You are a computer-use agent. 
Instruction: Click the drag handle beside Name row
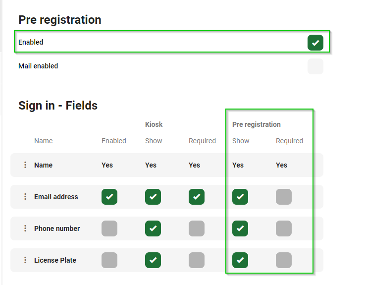(x=25, y=165)
